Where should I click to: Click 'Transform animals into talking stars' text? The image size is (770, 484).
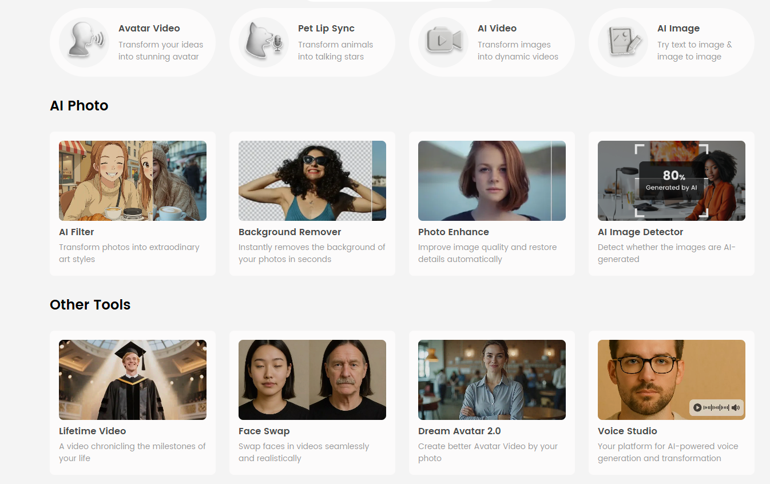coord(336,51)
